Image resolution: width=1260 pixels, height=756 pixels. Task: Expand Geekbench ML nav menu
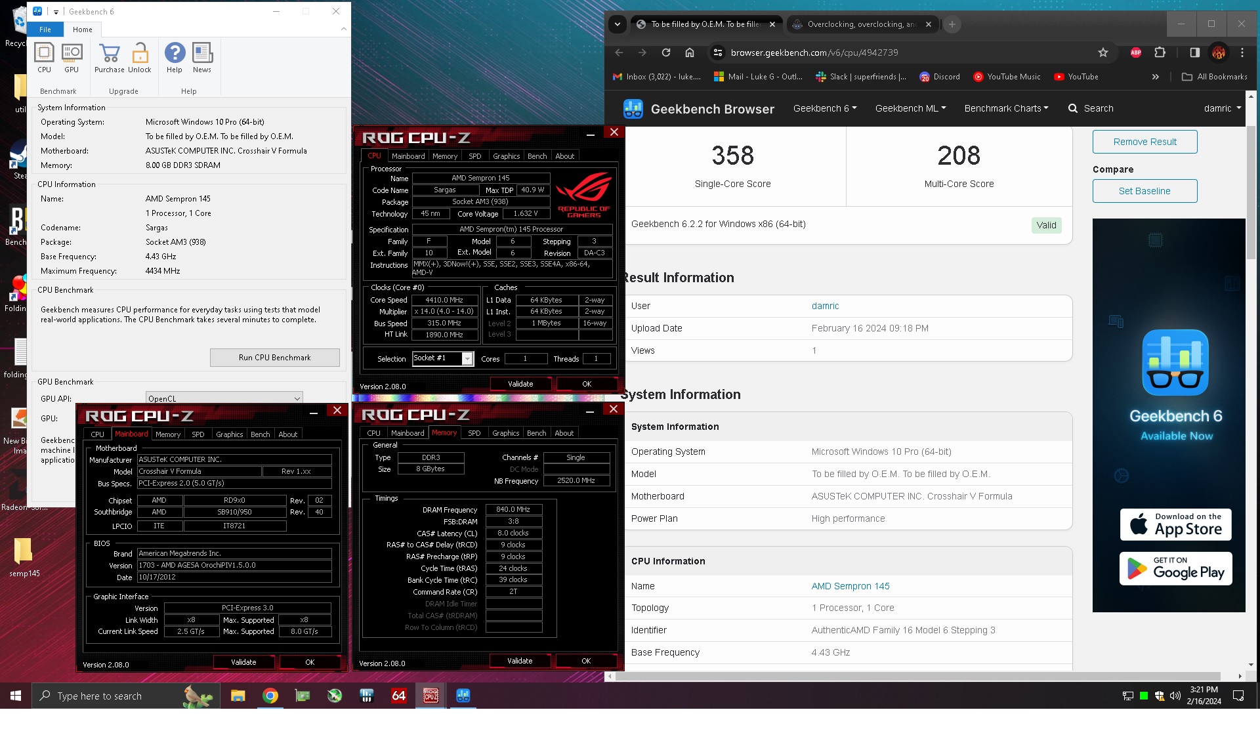[910, 108]
